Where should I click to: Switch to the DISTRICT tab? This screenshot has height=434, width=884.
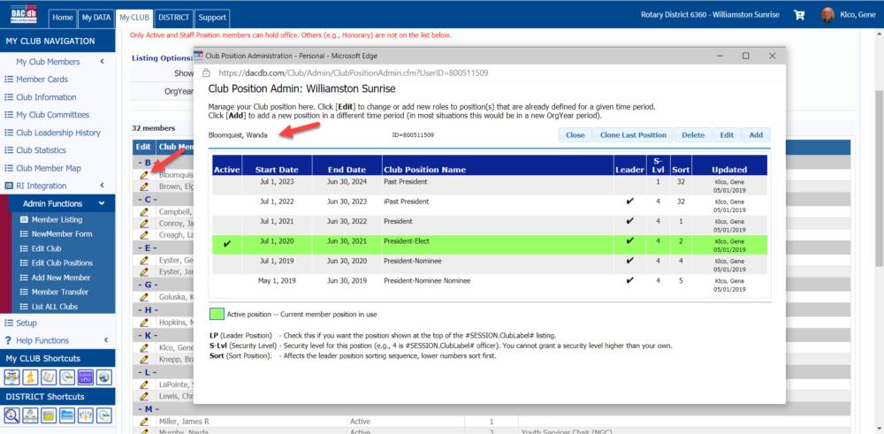pos(173,18)
